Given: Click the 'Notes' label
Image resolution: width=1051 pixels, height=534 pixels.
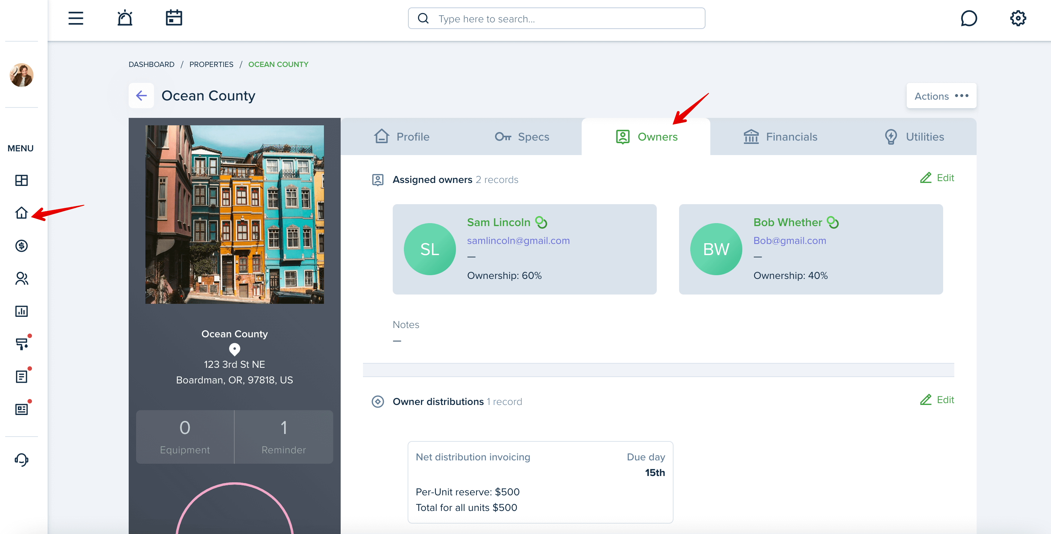Looking at the screenshot, I should coord(406,325).
